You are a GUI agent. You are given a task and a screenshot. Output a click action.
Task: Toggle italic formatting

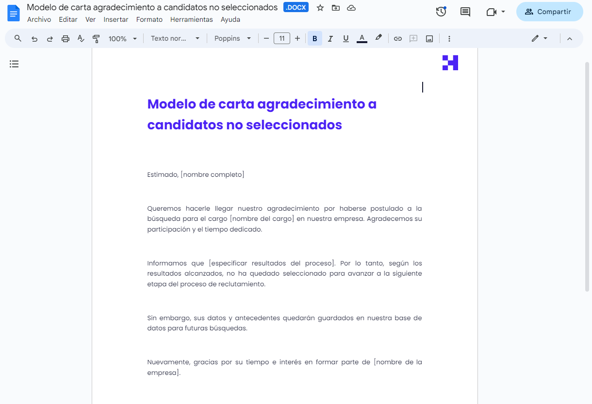click(x=330, y=38)
